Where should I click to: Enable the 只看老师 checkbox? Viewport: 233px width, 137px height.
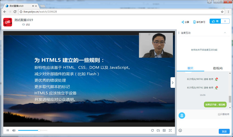pos(219,114)
